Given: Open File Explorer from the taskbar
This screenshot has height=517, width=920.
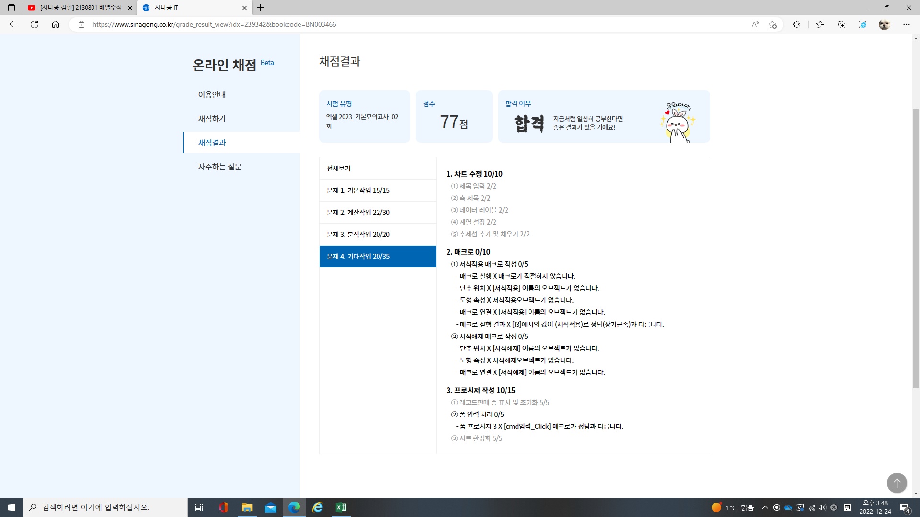Looking at the screenshot, I should (247, 507).
